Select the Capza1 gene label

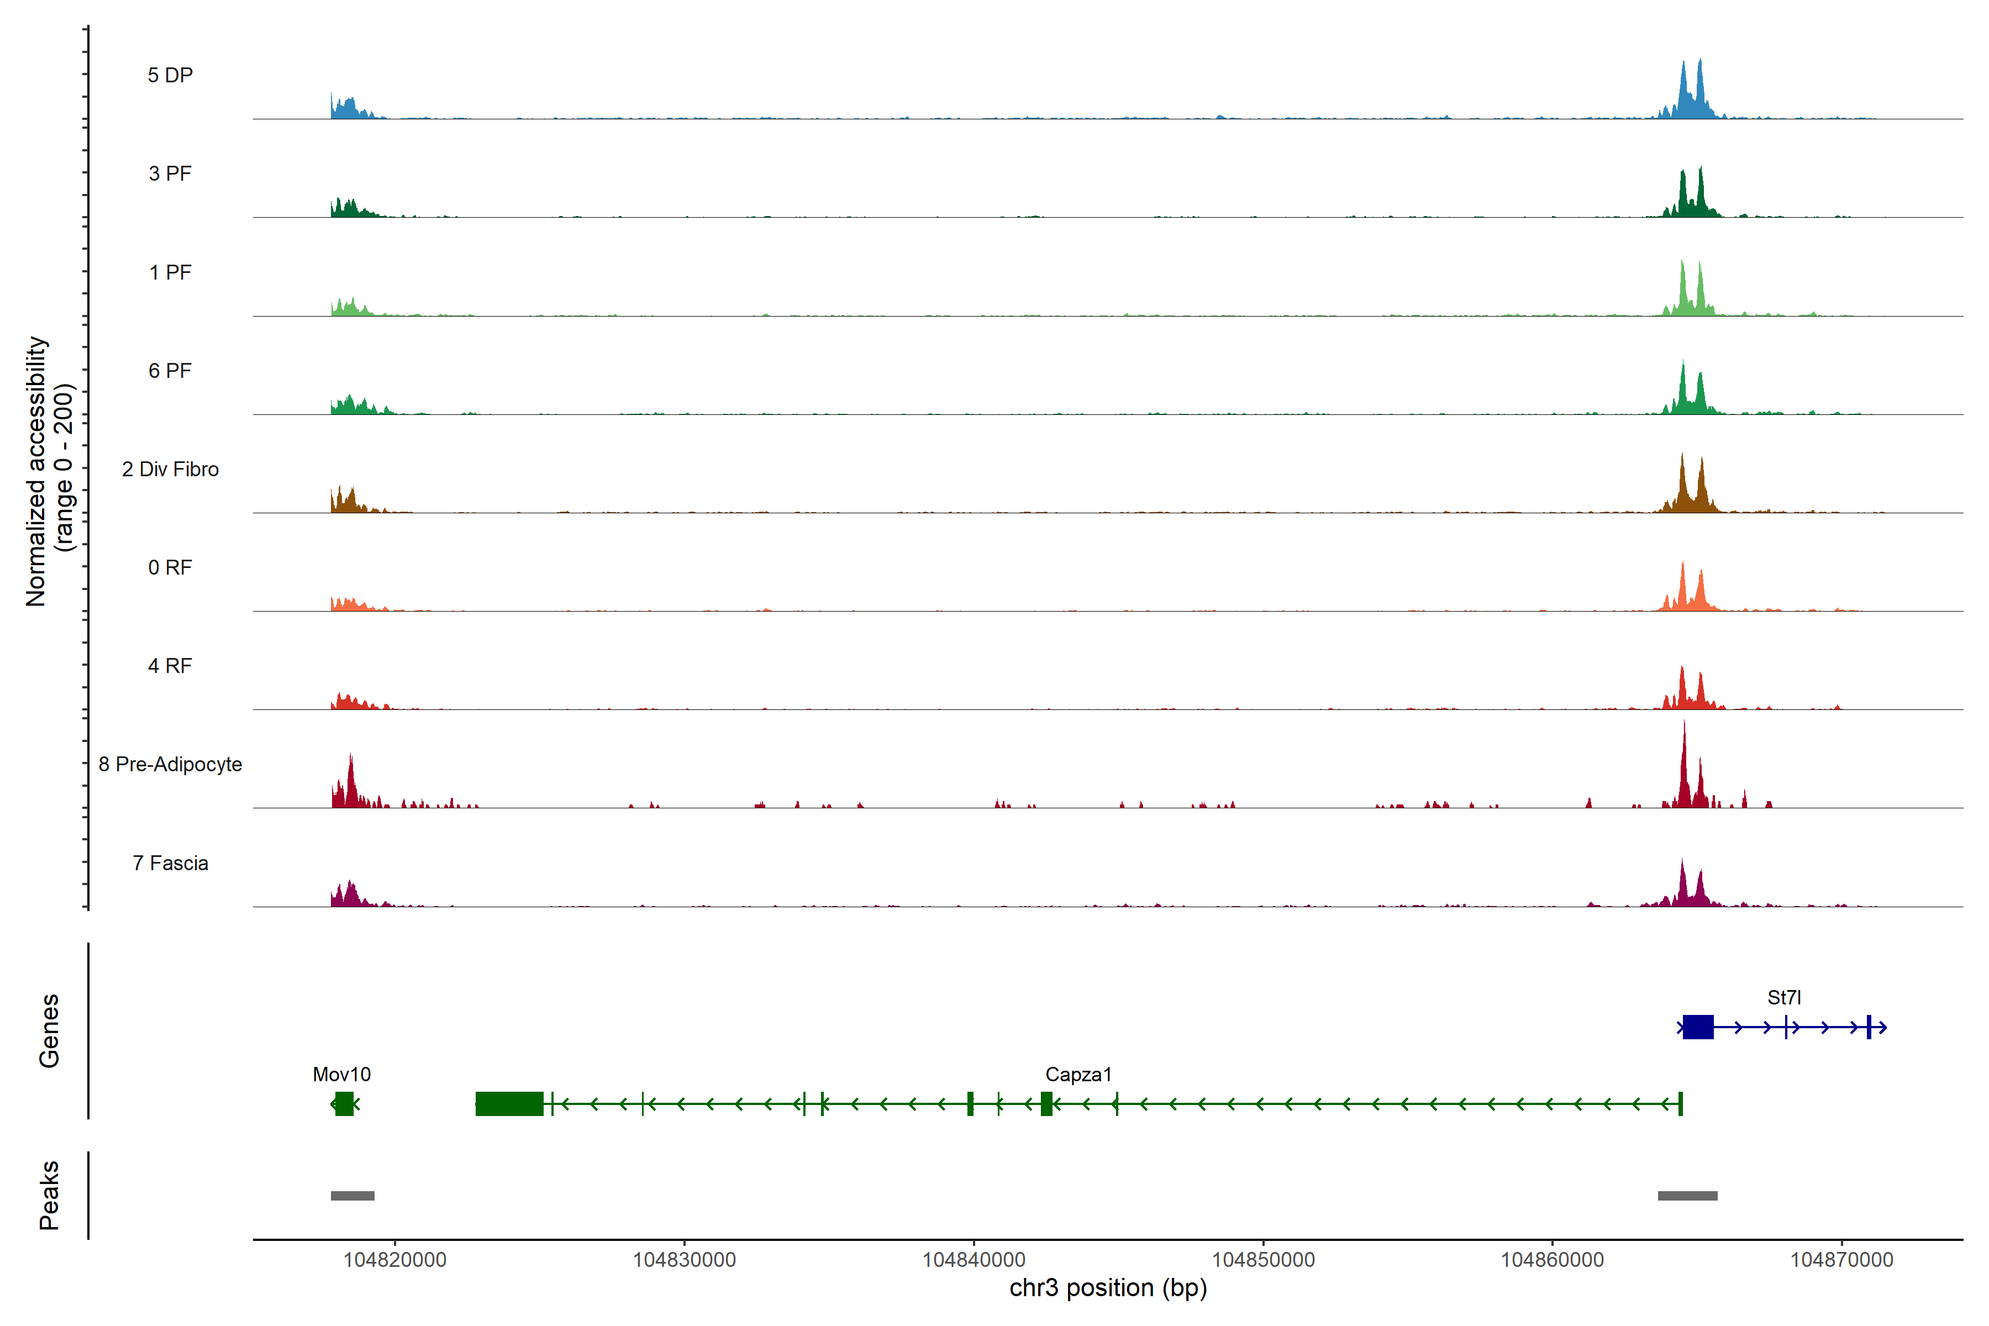pos(1078,1074)
